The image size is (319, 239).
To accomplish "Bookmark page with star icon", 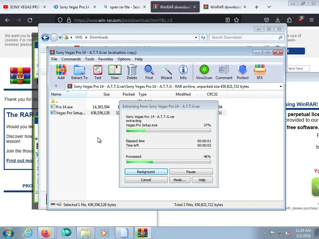I will point(236,20).
